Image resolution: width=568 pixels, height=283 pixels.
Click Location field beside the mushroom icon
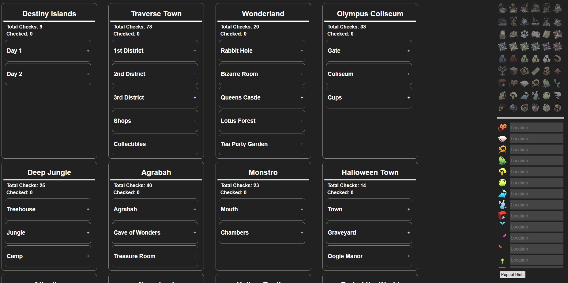(x=536, y=172)
